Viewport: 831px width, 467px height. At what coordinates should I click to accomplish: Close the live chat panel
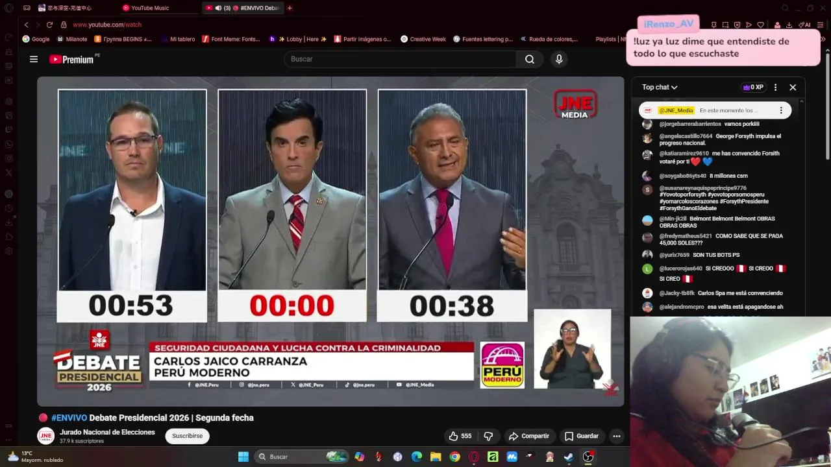[793, 87]
